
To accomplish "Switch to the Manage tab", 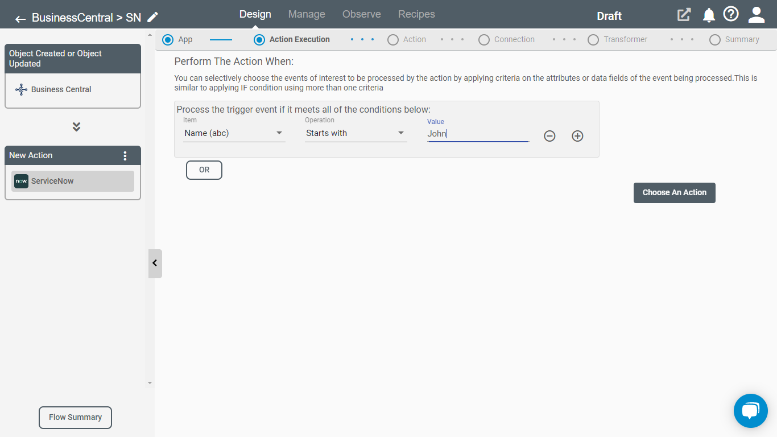I will [x=307, y=14].
